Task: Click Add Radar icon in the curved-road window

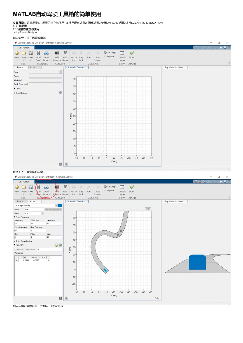Action: [x=65, y=187]
